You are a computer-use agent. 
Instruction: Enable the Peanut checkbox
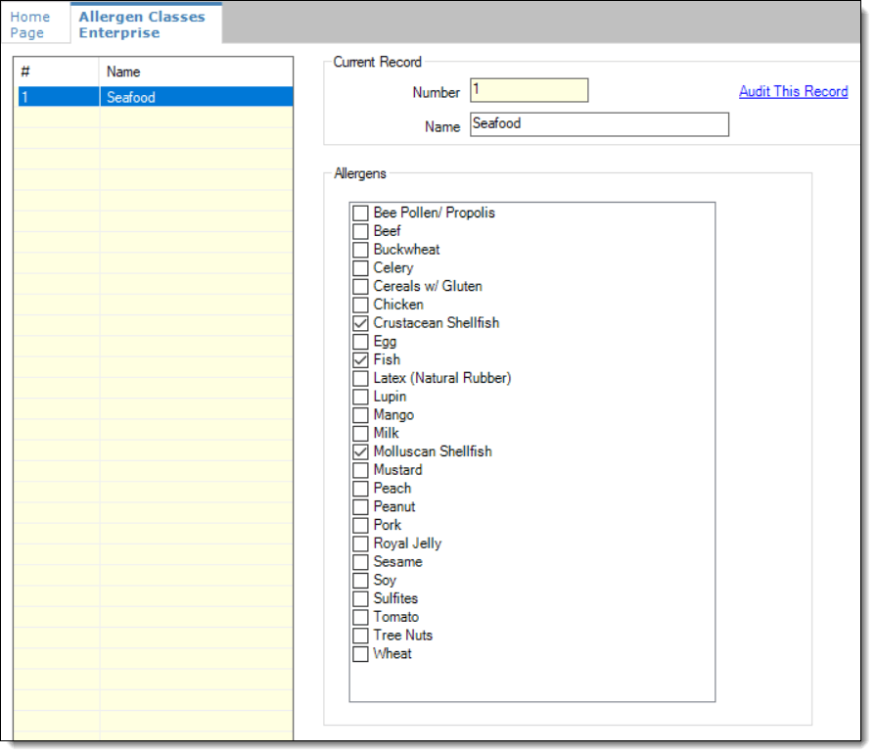coord(360,507)
